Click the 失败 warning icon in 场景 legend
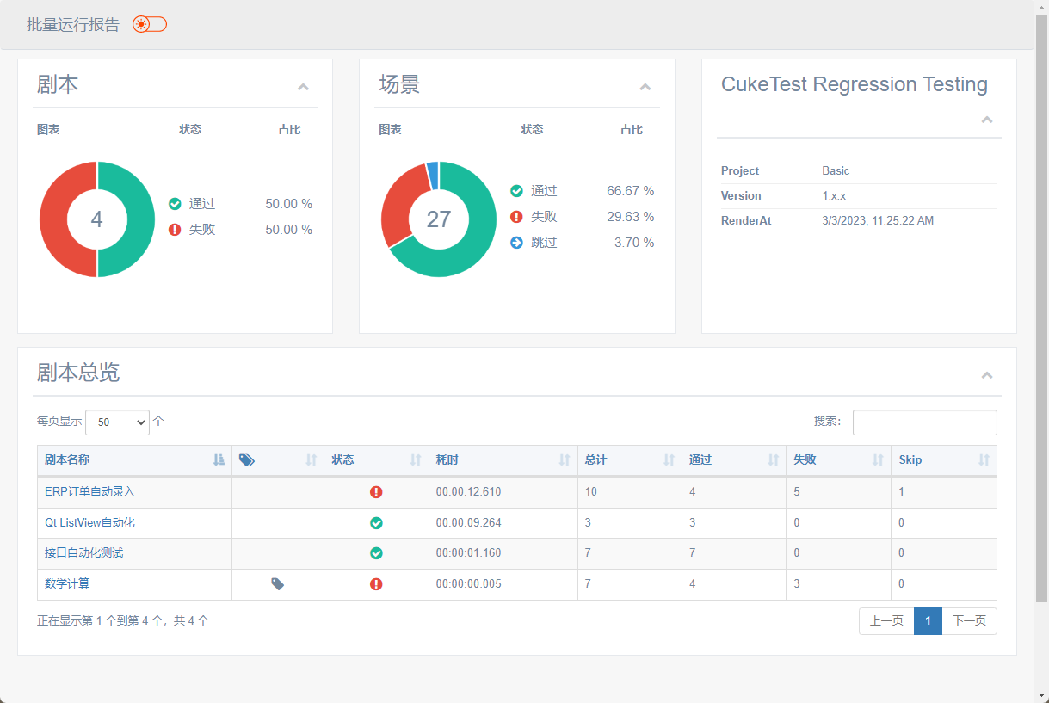This screenshot has height=703, width=1049. click(516, 217)
